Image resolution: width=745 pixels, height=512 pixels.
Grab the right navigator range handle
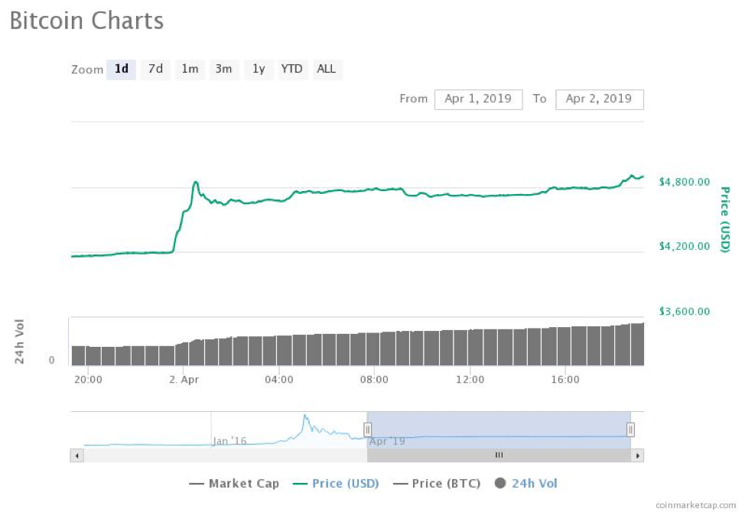tap(630, 430)
